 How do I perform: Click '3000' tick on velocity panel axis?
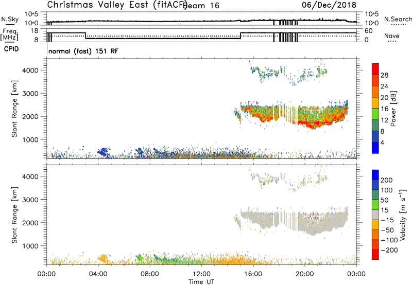(x=30, y=200)
